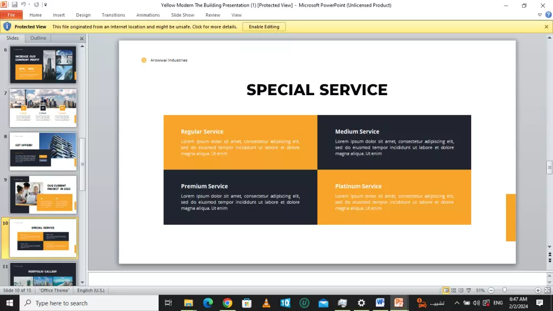The height and width of the screenshot is (311, 553).
Task: Click the Arowwai Industries label on slide
Action: coord(169,60)
